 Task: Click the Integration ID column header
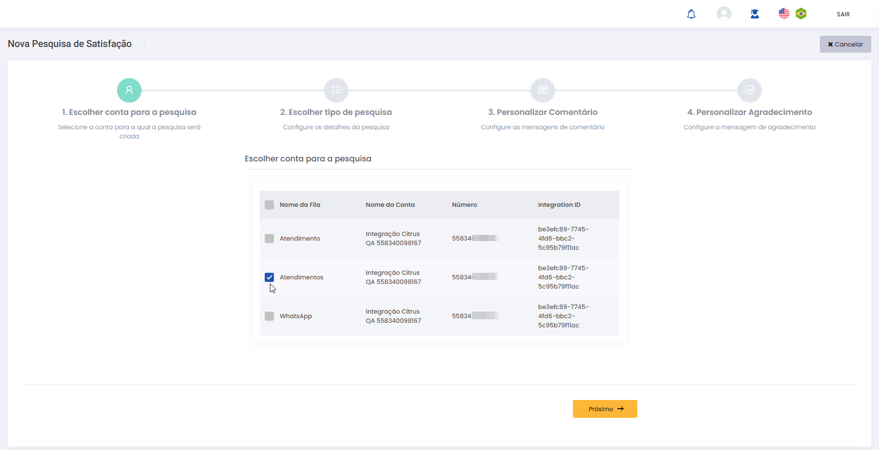(x=559, y=205)
